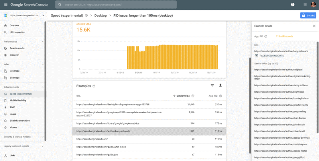Download the examples table
Image resolution: width=319 pixels, height=161 pixels.
221,85
